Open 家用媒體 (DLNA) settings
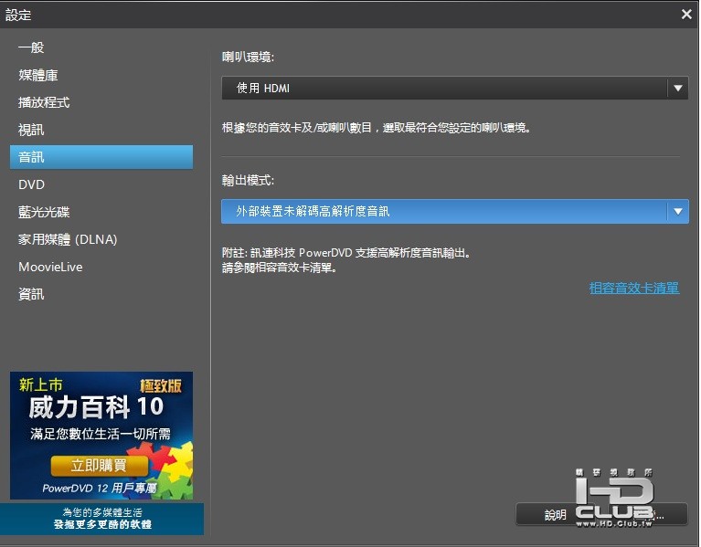Screen dimensions: 701x547 point(68,239)
